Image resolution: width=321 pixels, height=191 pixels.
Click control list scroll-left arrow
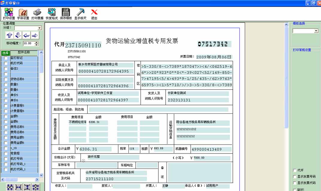tap(3, 180)
